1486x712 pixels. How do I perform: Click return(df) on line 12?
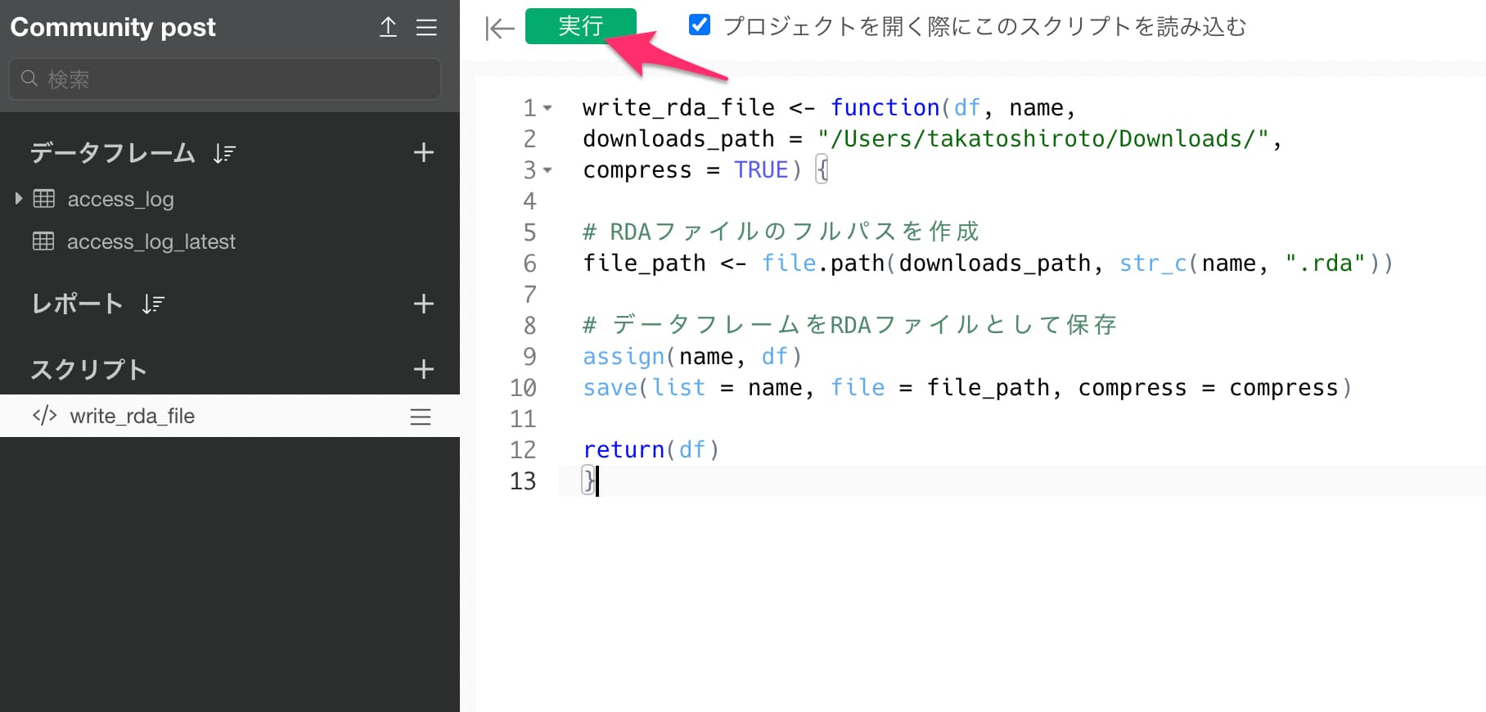coord(651,449)
